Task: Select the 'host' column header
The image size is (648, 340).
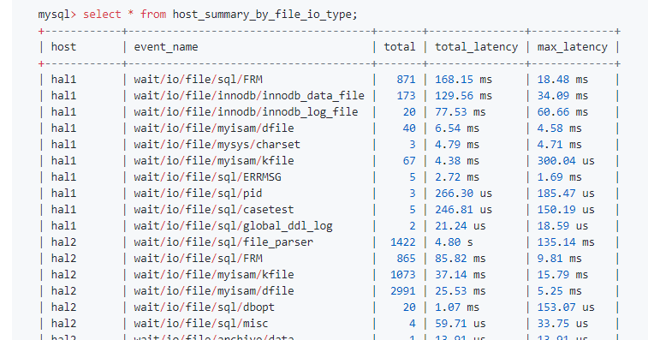Action: pyautogui.click(x=63, y=47)
